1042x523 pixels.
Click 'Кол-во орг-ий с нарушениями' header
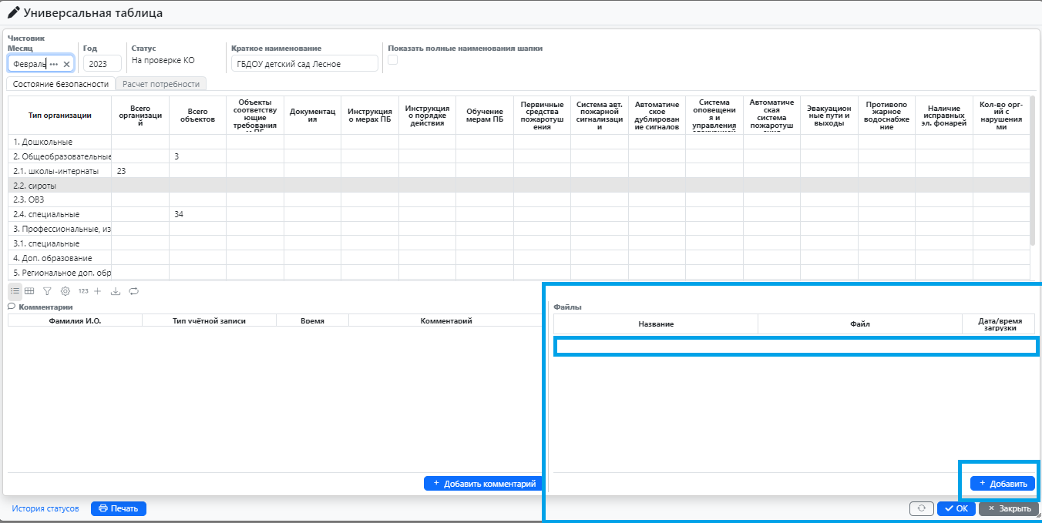(x=1001, y=116)
